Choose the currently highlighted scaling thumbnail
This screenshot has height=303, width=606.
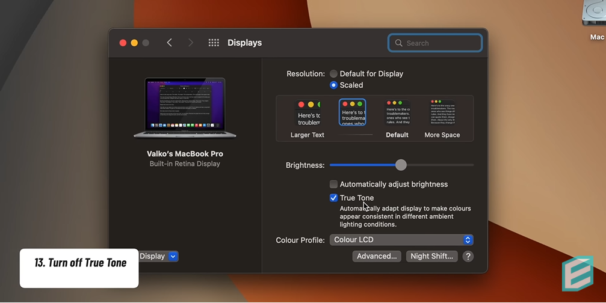pyautogui.click(x=353, y=112)
